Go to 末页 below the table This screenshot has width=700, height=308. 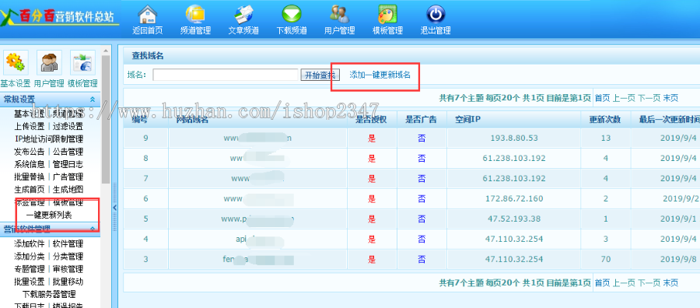pos(670,282)
